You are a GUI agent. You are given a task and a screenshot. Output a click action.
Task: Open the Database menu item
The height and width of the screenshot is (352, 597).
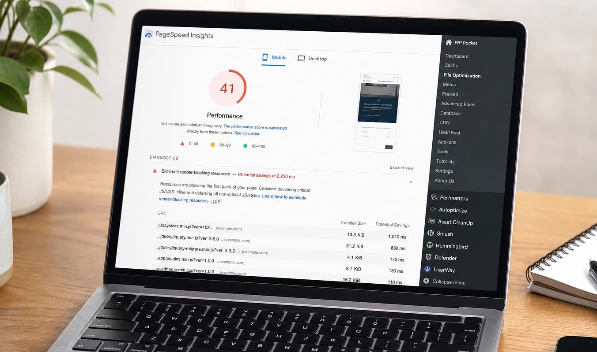(x=450, y=113)
